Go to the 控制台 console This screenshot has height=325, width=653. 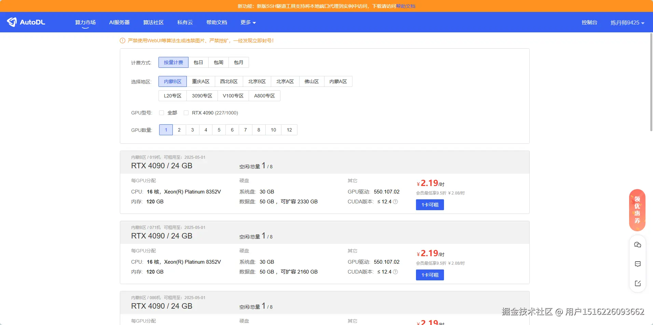point(589,22)
